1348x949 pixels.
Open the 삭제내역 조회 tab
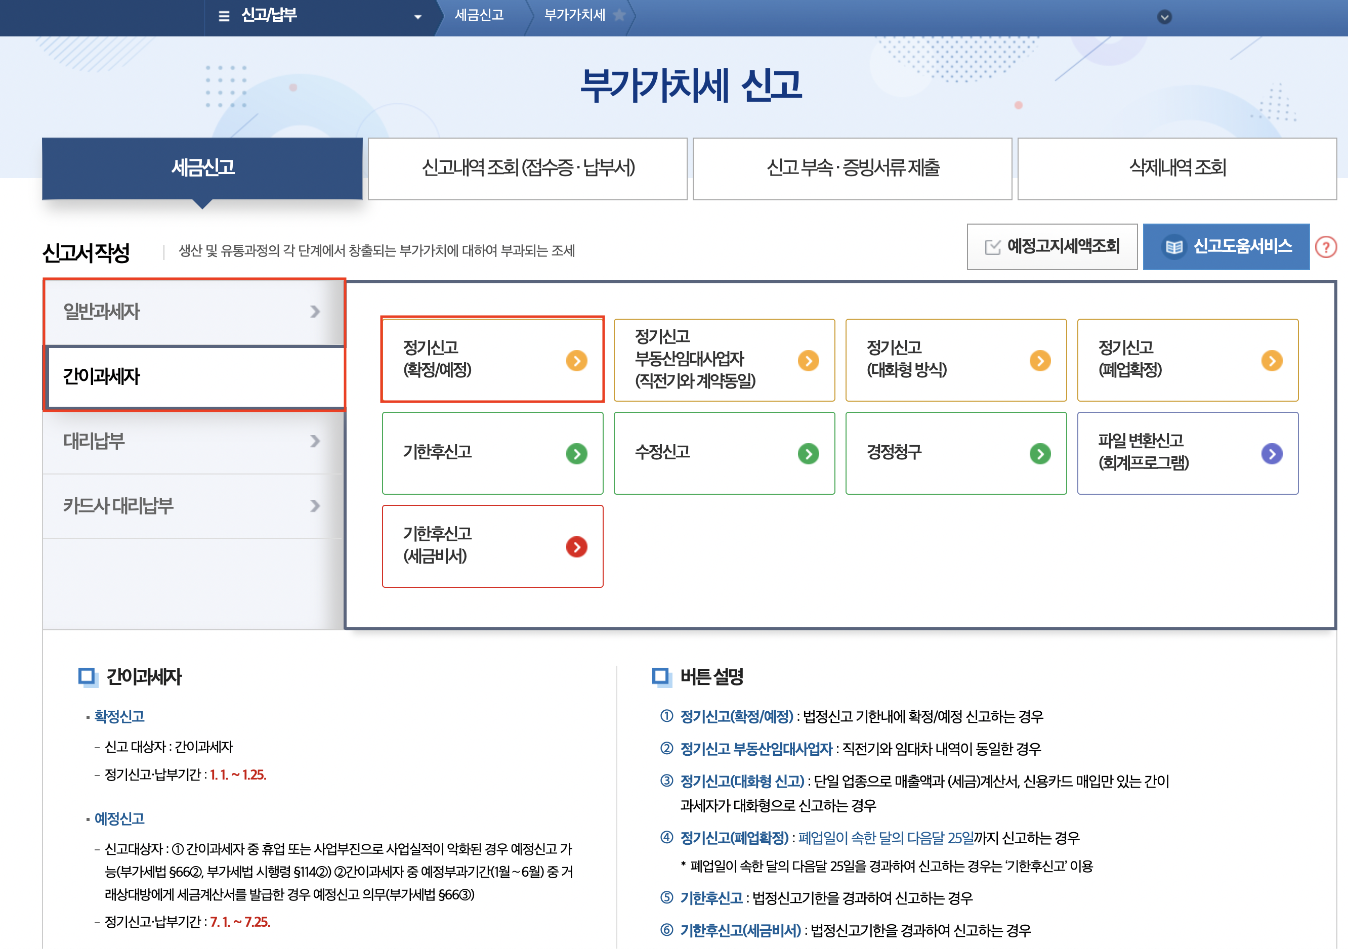pyautogui.click(x=1176, y=168)
